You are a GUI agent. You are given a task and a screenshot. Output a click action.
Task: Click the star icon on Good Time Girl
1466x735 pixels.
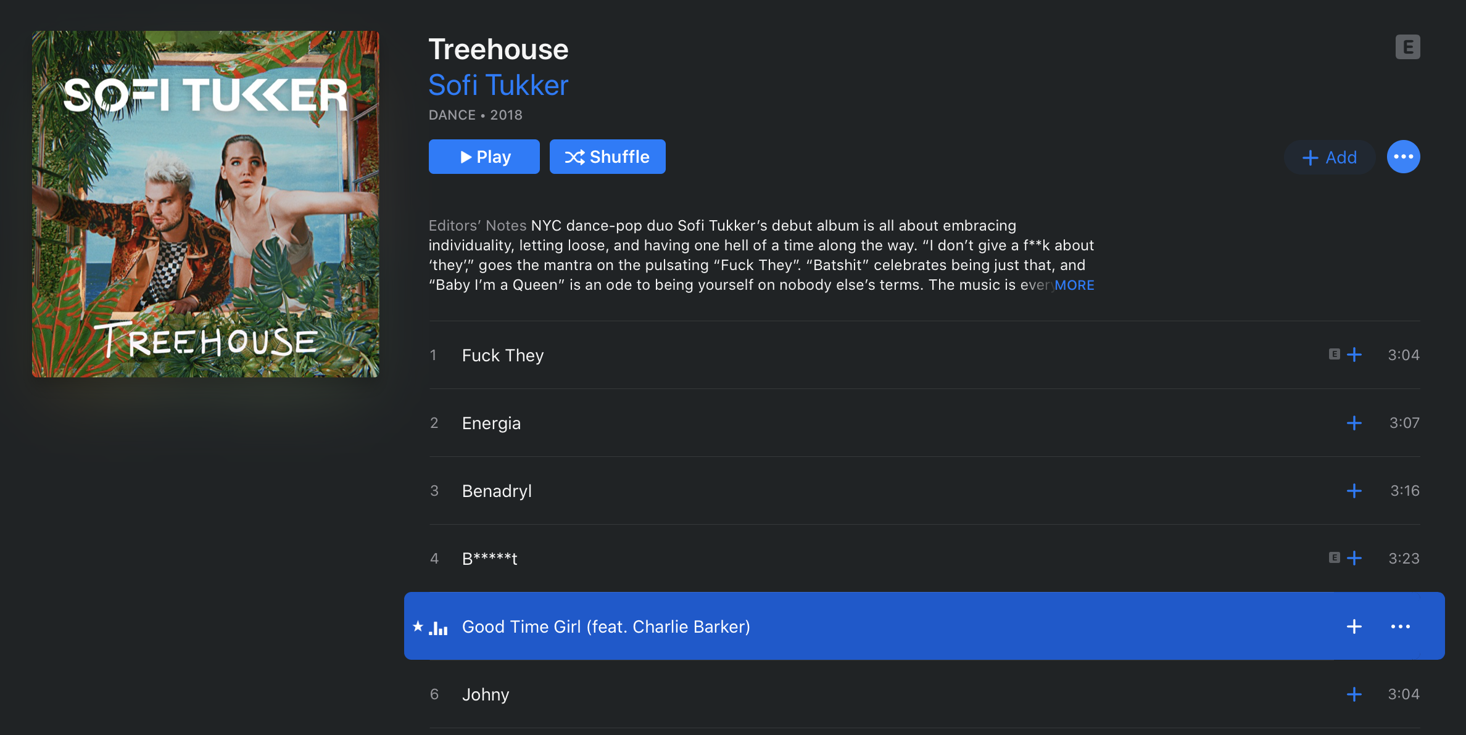418,626
